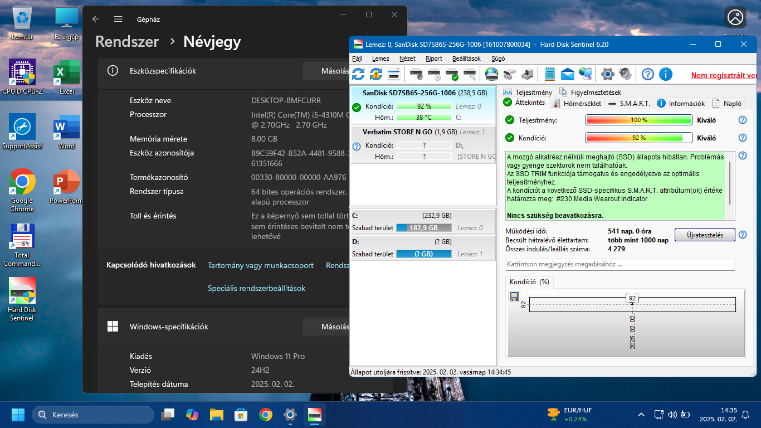This screenshot has height=428, width=761.
Task: Click the disk with green check icon
Action: [452, 74]
